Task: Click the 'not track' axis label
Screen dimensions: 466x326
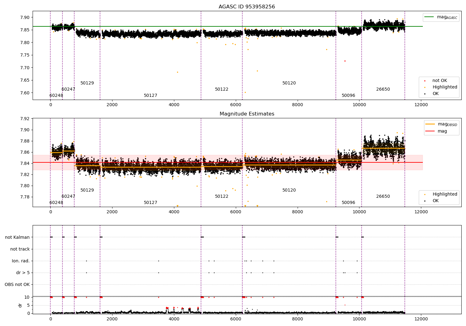Action: pyautogui.click(x=20, y=249)
